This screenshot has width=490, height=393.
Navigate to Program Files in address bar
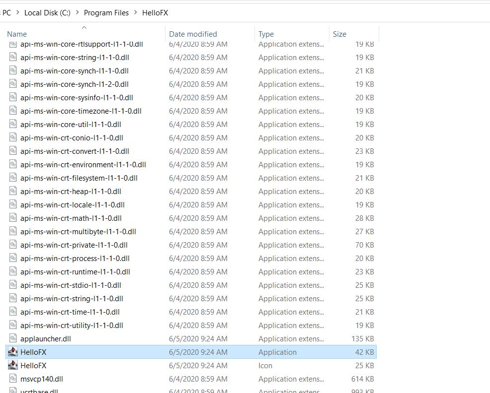tap(106, 13)
